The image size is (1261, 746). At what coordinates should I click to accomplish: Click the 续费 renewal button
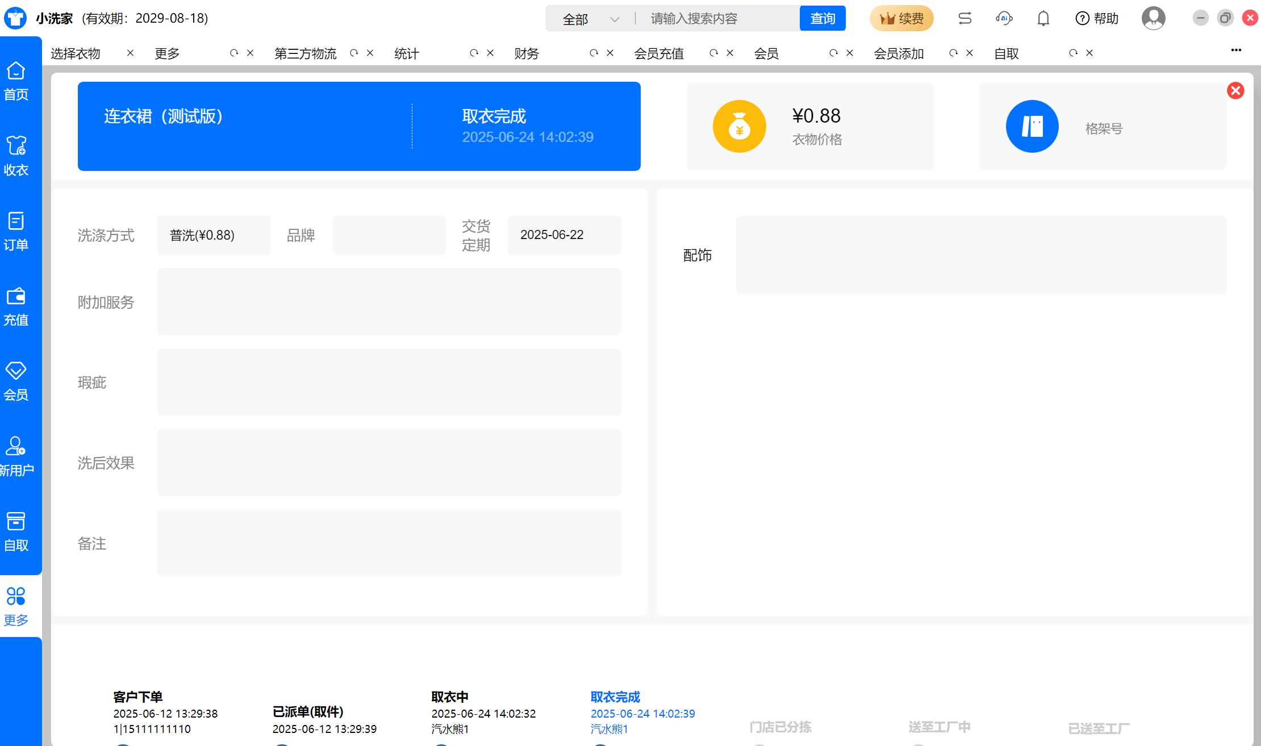click(x=901, y=19)
